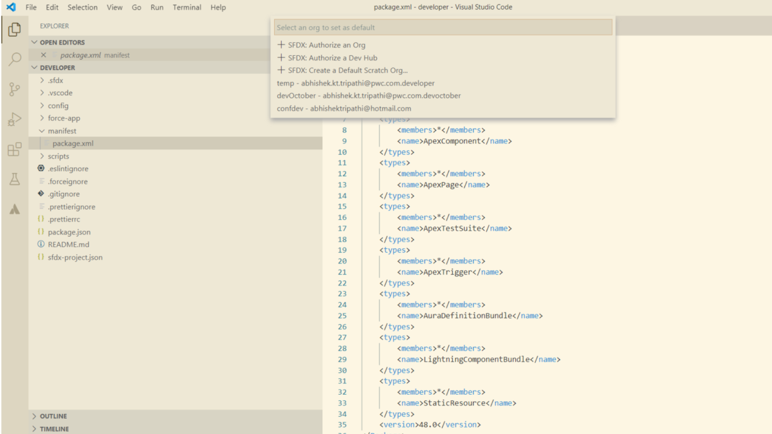The width and height of the screenshot is (772, 434).
Task: Click the .eslintignore file icon
Action: pos(41,168)
